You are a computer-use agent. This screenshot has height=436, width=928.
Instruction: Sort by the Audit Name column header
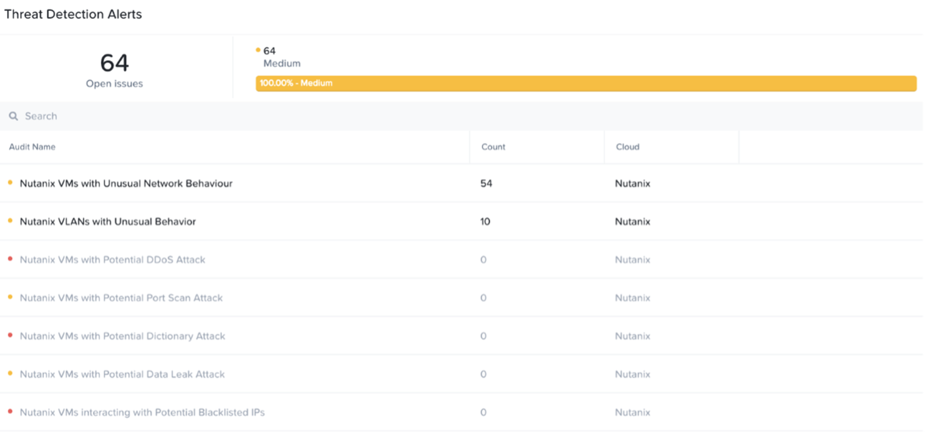(32, 147)
